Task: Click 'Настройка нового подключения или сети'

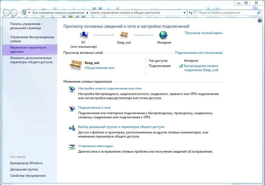Action: point(110,88)
